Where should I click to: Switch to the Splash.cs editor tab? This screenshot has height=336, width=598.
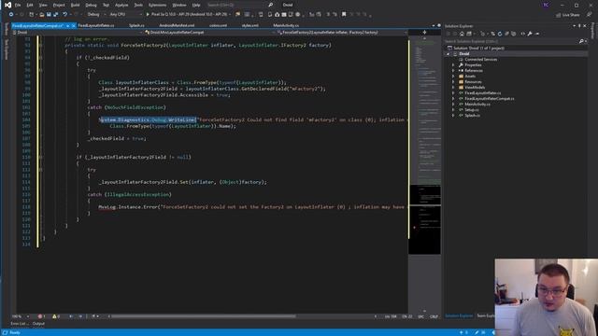tap(136, 25)
